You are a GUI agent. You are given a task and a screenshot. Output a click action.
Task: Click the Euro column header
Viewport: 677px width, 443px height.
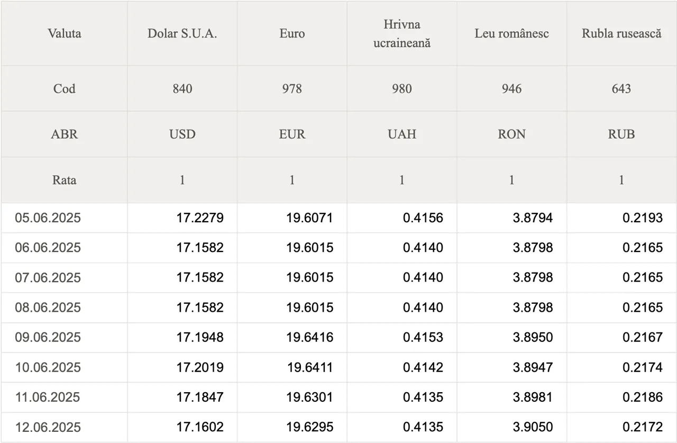pos(292,33)
